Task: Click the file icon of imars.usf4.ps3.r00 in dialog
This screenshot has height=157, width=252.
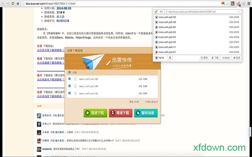Action: (x=75, y=79)
